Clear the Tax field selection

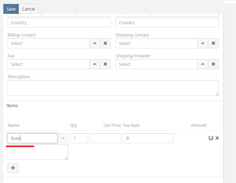pyautogui.click(x=105, y=64)
